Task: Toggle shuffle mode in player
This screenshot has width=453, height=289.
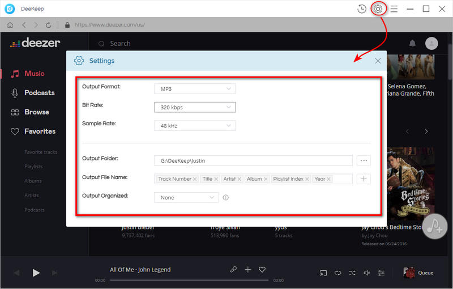Action: [352, 273]
